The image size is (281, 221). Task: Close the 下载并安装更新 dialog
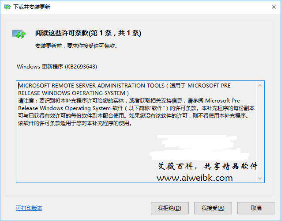tap(274, 7)
